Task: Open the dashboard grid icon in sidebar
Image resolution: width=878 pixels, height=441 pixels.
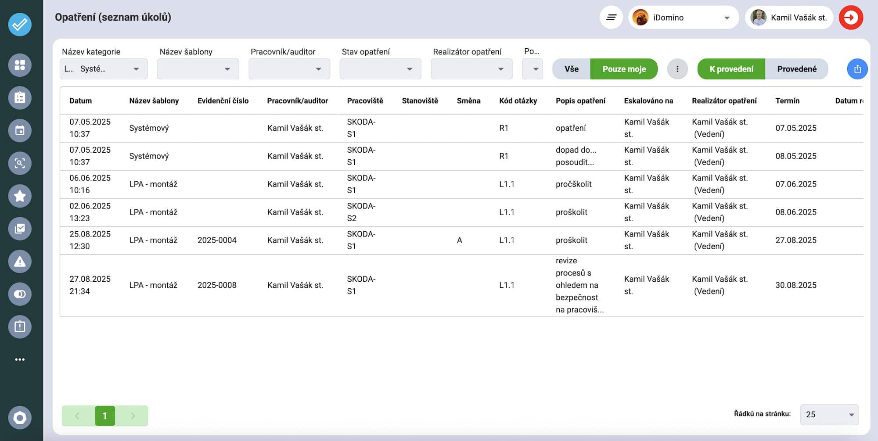Action: click(x=20, y=65)
